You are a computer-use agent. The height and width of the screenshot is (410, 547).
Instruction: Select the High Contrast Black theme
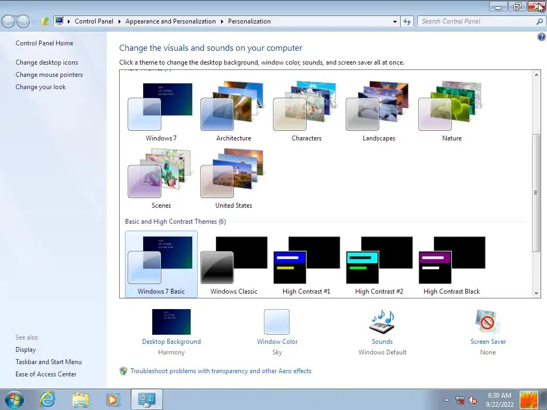pos(451,264)
